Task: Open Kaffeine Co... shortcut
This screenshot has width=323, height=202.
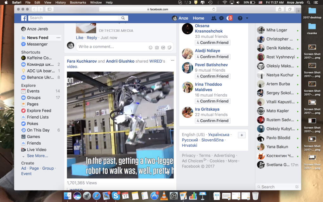Action: (x=39, y=58)
